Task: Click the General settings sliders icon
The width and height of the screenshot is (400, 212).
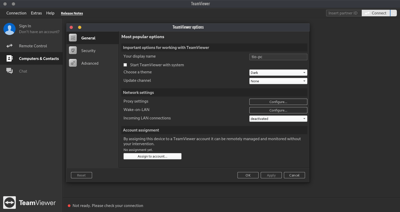Action: point(73,38)
